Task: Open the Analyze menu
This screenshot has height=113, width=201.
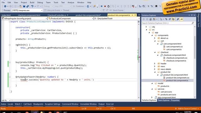Action: [x=71, y=3]
